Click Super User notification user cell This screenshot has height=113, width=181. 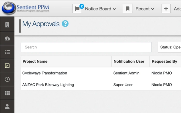(123, 85)
